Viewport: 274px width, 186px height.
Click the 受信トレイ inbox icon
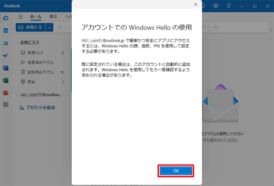(x=23, y=53)
